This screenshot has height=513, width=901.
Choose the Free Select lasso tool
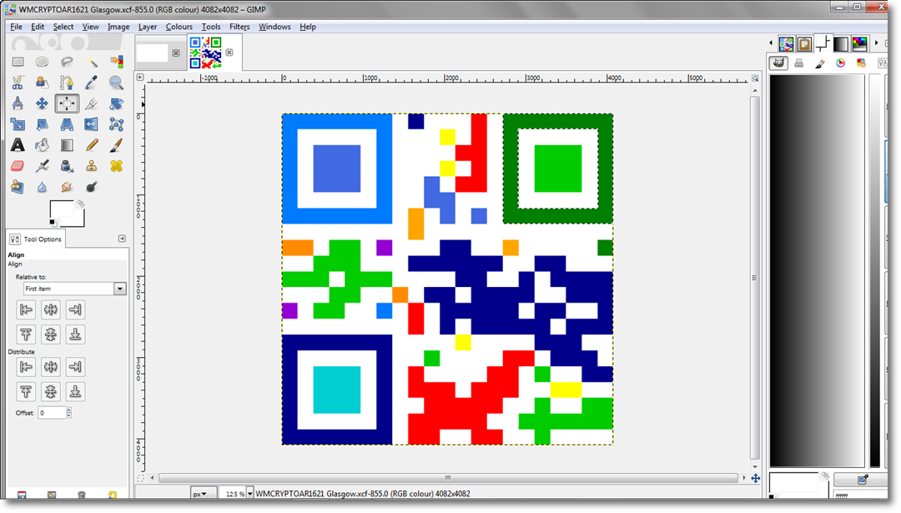(67, 62)
